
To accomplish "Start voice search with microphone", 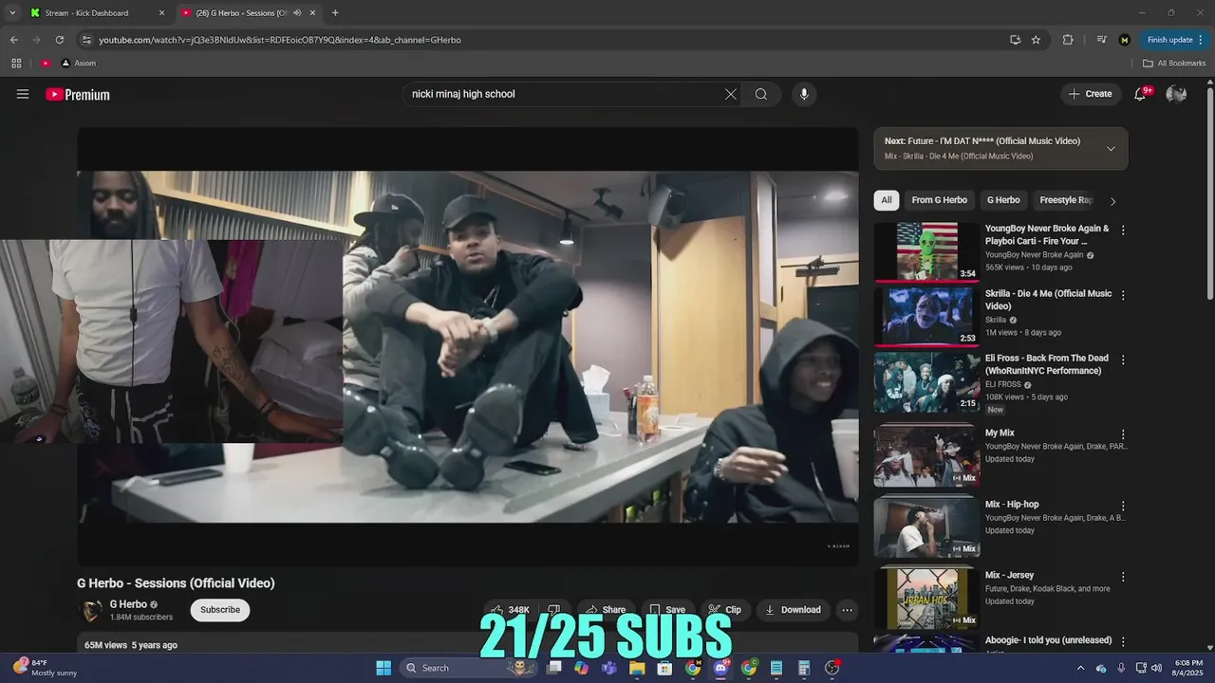I will coord(804,94).
